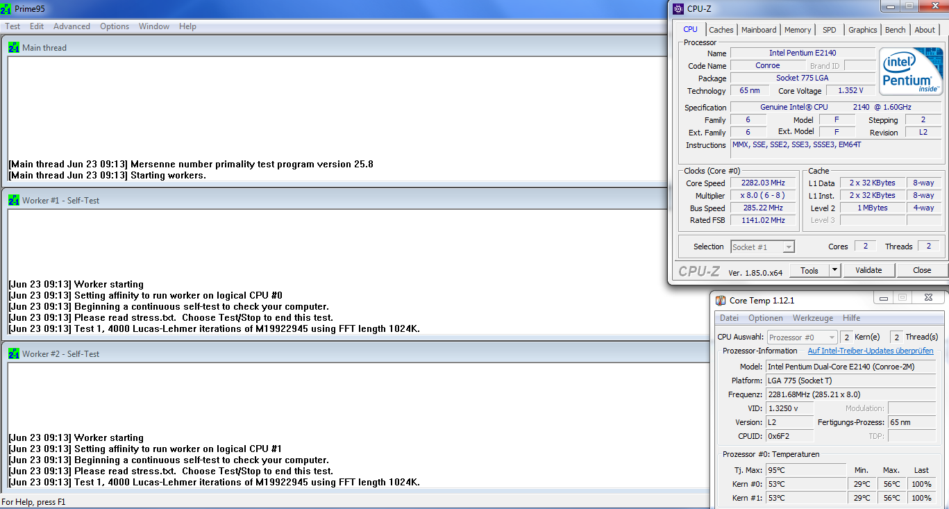Switch to the Caches tab in CPU-Z
949x509 pixels.
[x=721, y=30]
